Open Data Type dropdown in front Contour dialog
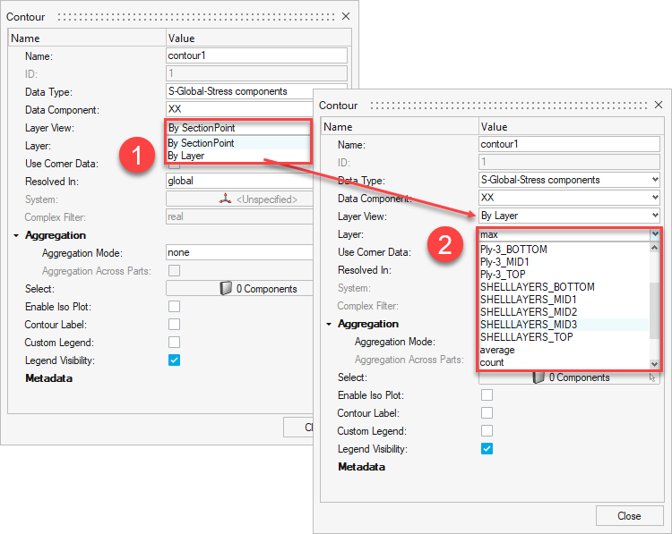The image size is (672, 534). [569, 180]
